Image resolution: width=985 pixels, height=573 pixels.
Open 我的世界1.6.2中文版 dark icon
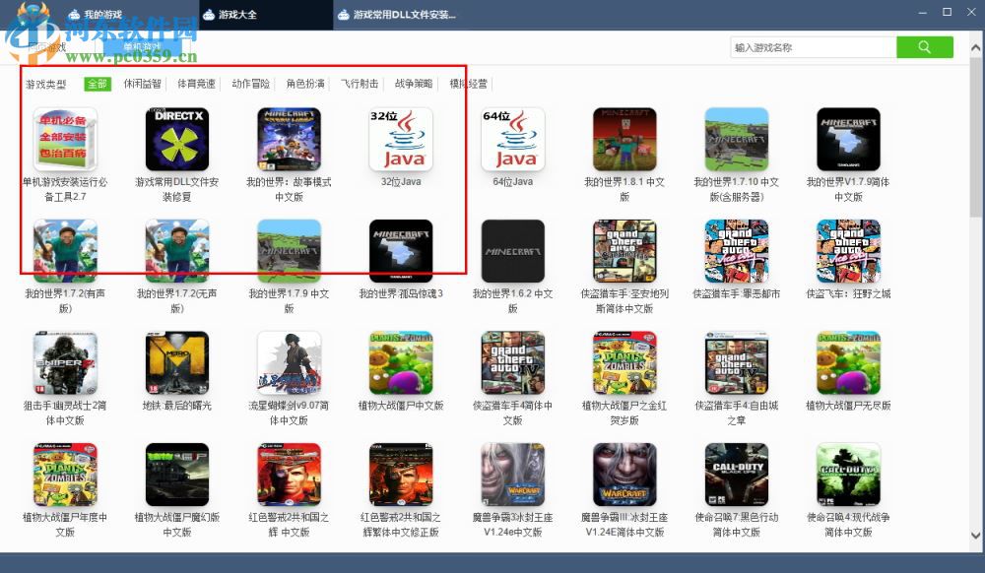point(512,251)
